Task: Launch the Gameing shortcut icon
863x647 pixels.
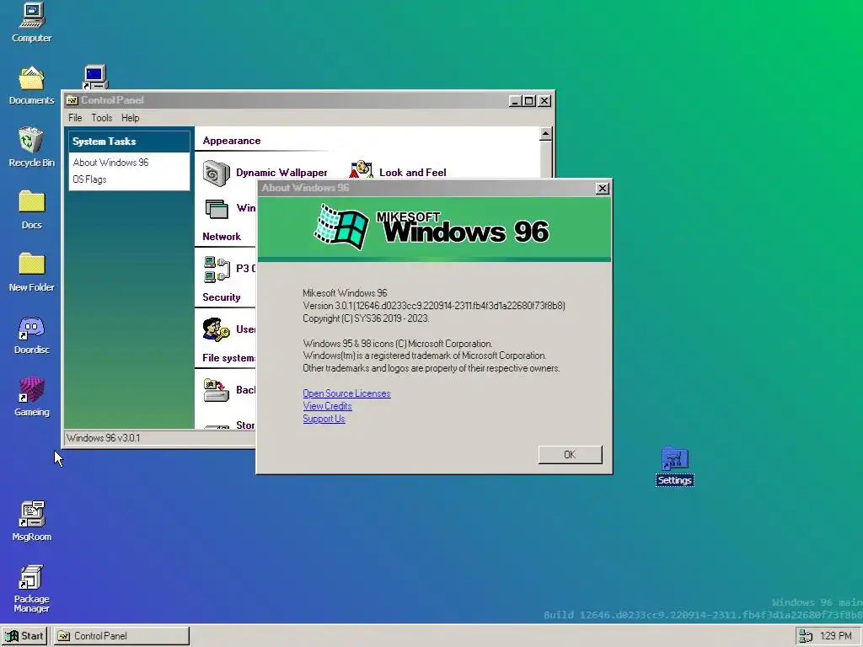Action: point(32,397)
